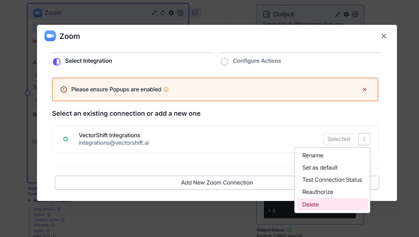This screenshot has height=237, width=419.
Task: Click the refresh icon on background Zoom node
Action: pyautogui.click(x=163, y=13)
